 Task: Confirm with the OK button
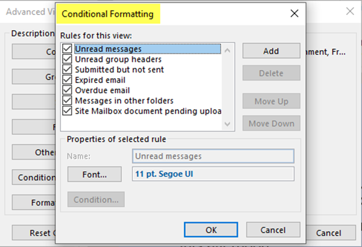211,230
